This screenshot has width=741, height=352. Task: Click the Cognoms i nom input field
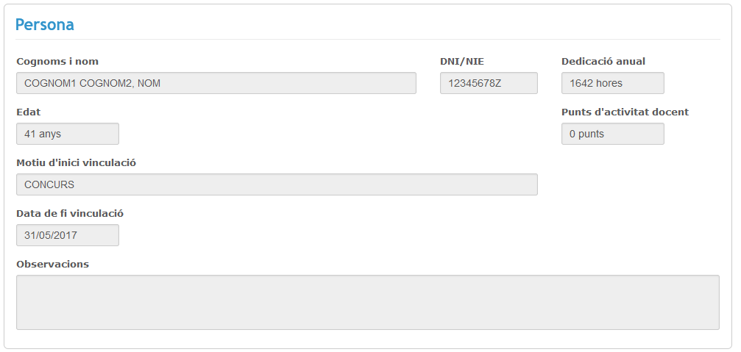click(x=216, y=83)
